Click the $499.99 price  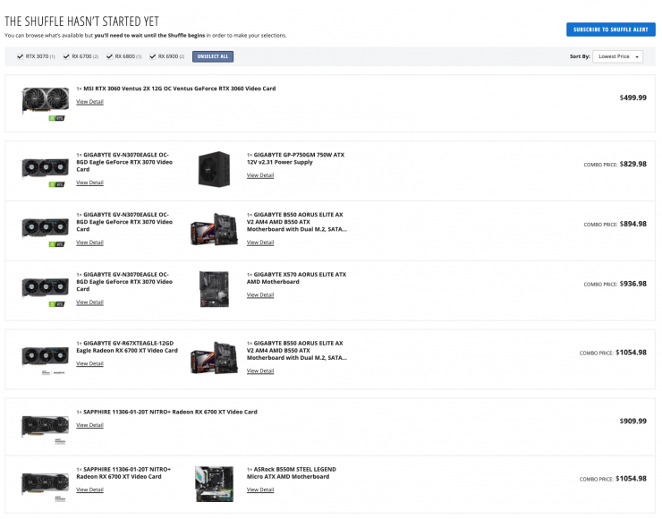pyautogui.click(x=632, y=98)
